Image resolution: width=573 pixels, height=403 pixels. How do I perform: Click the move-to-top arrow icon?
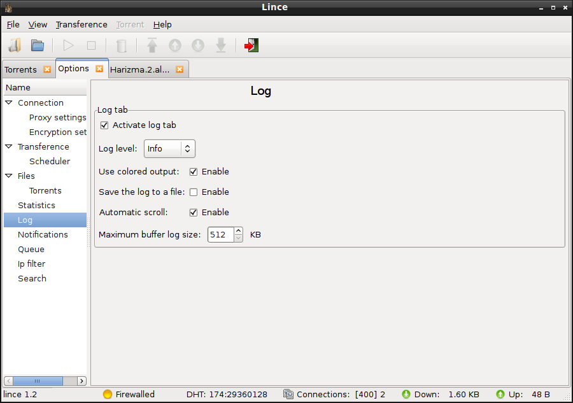point(152,45)
